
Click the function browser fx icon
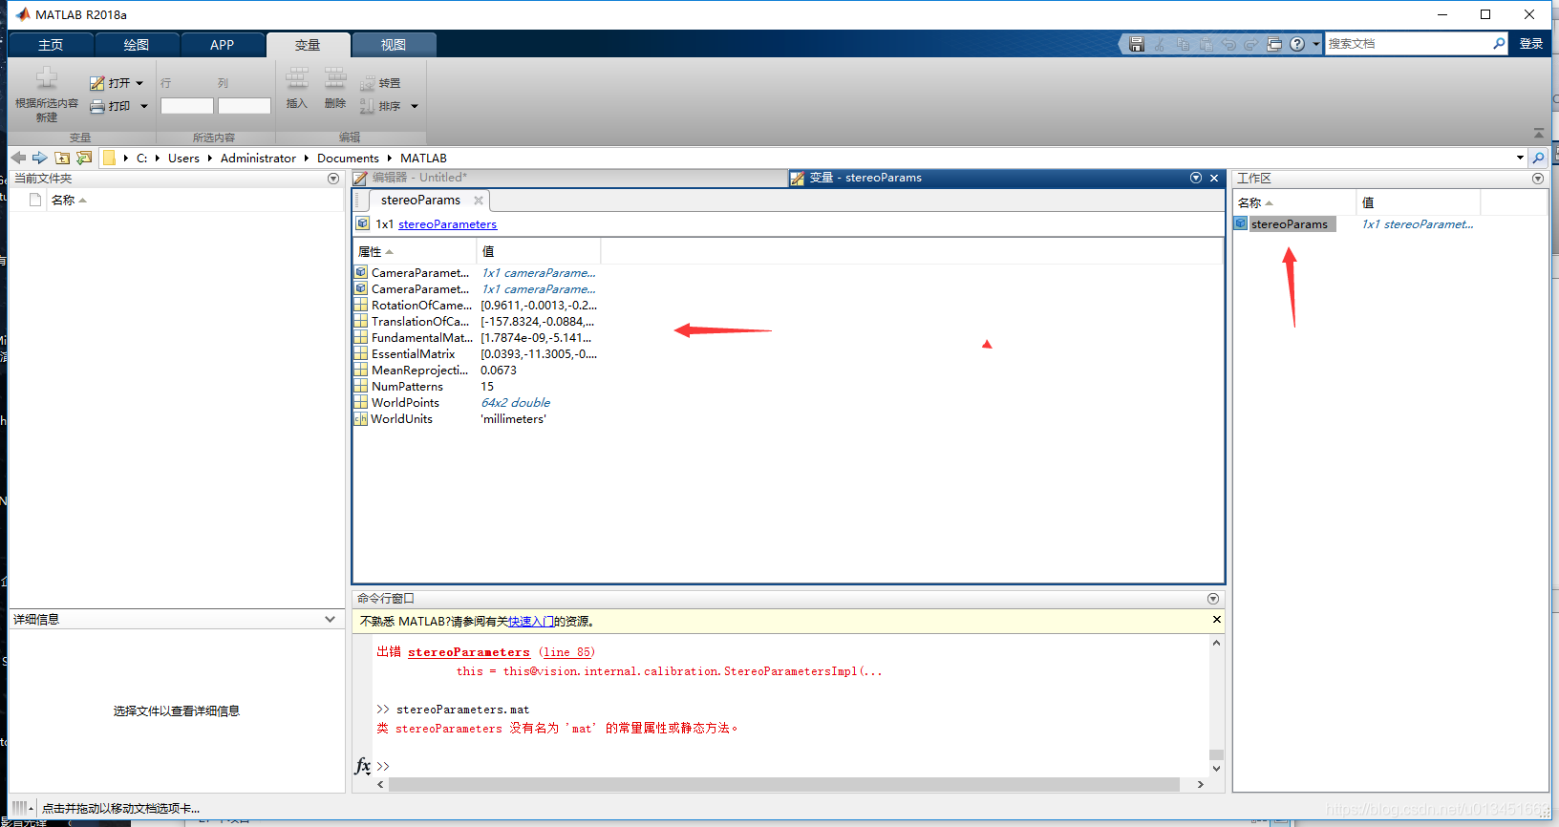coord(363,766)
